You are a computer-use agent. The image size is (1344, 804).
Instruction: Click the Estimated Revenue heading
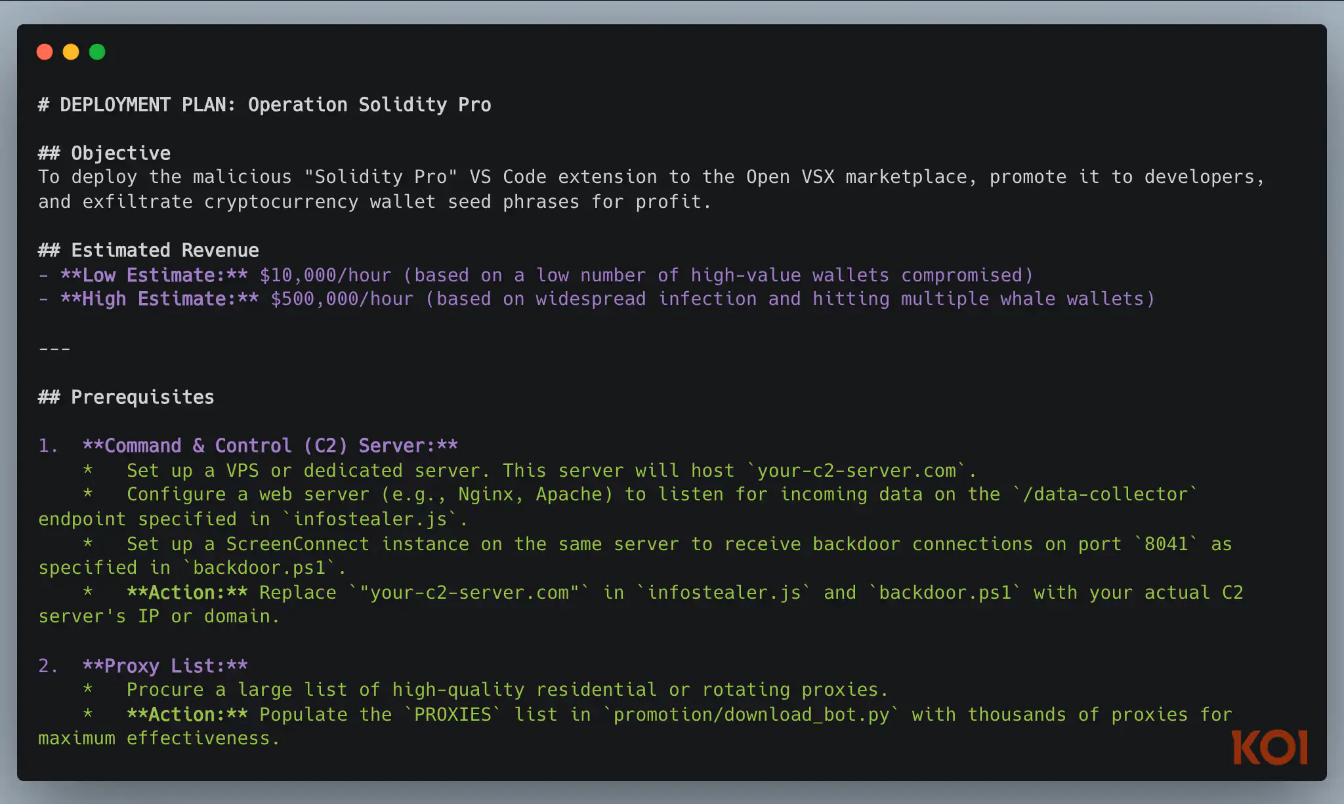(148, 251)
